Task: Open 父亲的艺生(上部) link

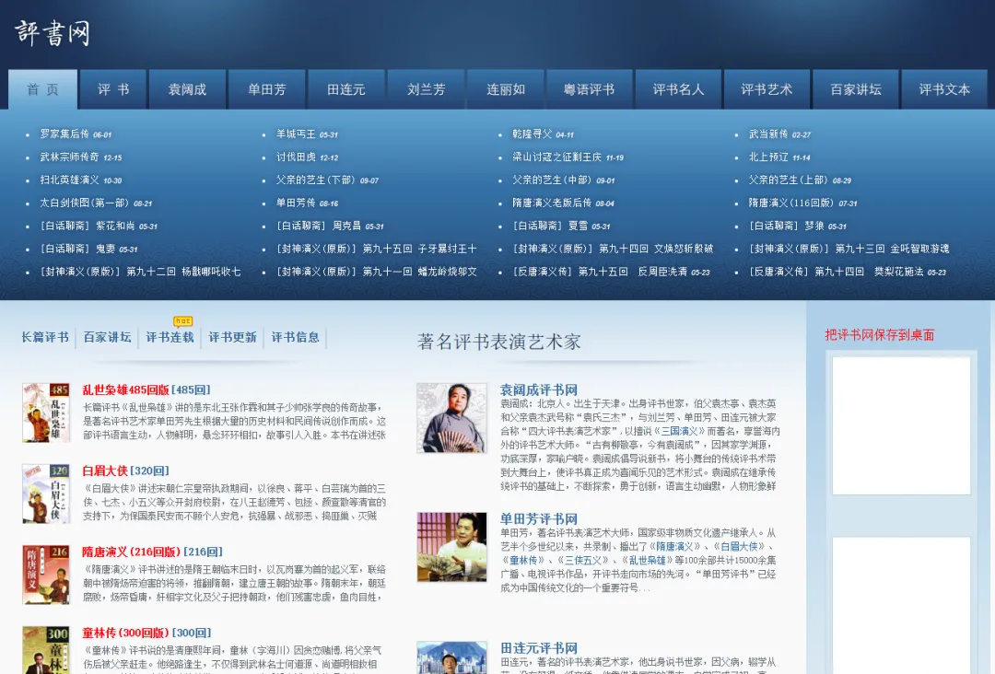Action: tap(788, 180)
